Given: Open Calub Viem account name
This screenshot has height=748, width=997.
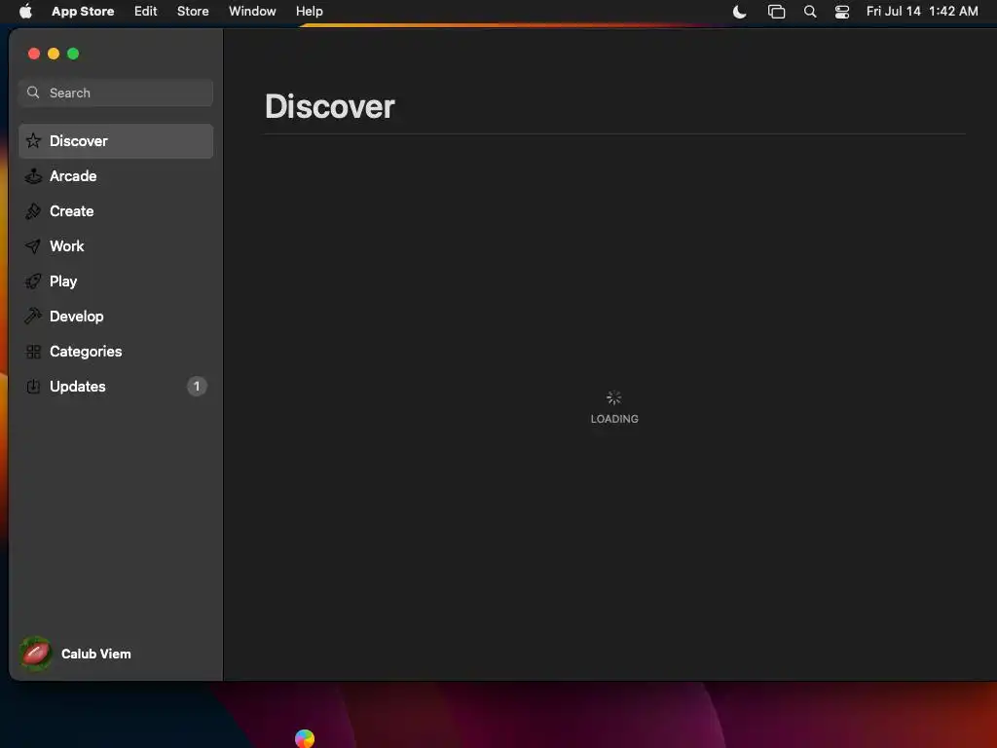Looking at the screenshot, I should (96, 654).
